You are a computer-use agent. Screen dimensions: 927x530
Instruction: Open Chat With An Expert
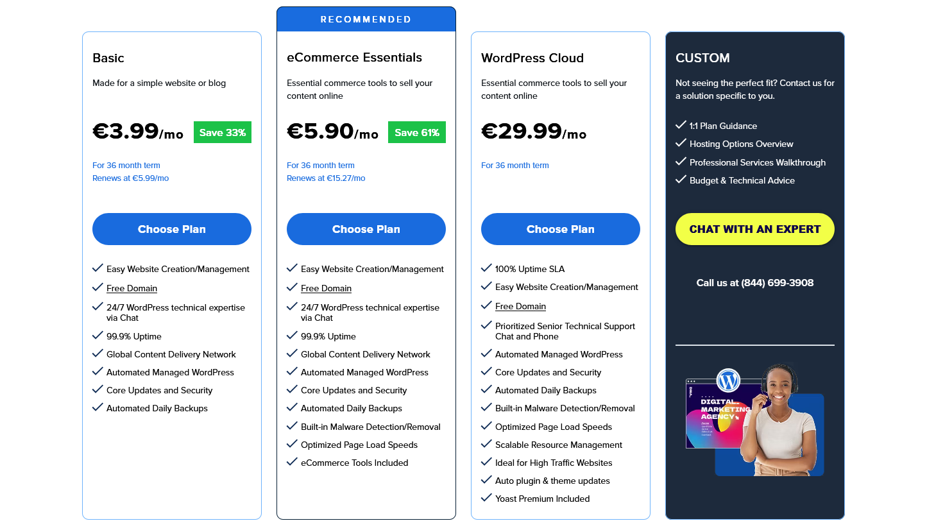[755, 229]
